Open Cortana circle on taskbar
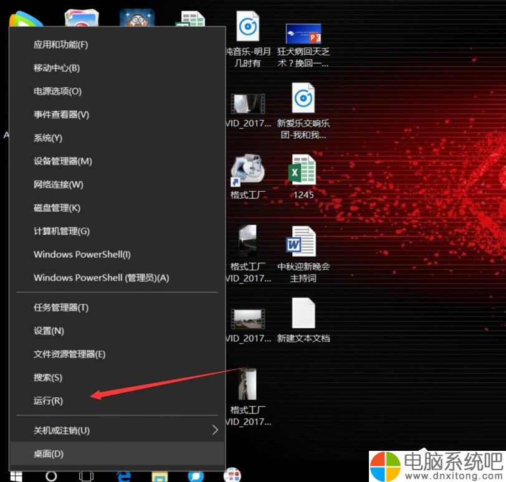 point(51,476)
